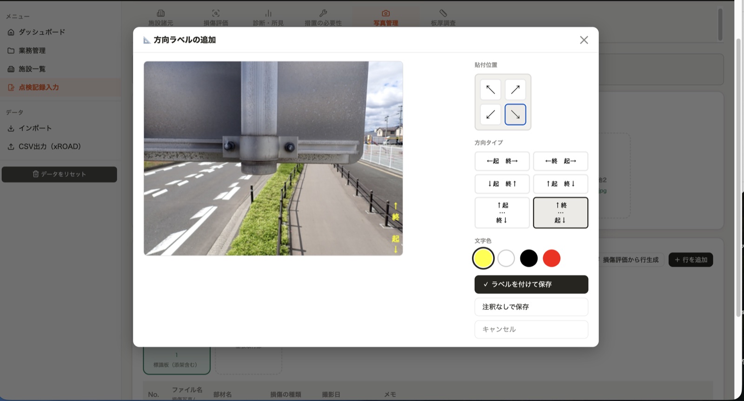The width and height of the screenshot is (744, 401).
Task: Click the dashboard home icon
Action: [11, 32]
